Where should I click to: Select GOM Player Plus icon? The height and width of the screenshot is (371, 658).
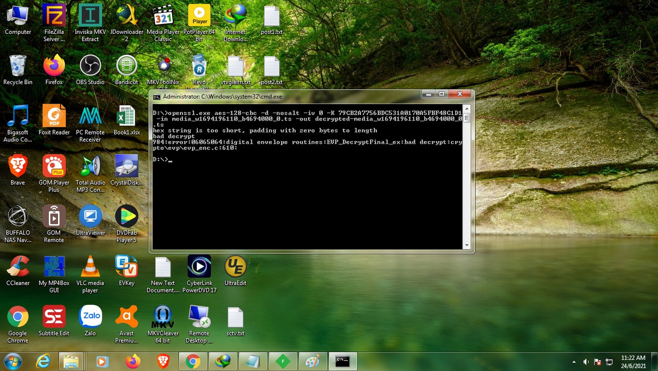pos(54,174)
